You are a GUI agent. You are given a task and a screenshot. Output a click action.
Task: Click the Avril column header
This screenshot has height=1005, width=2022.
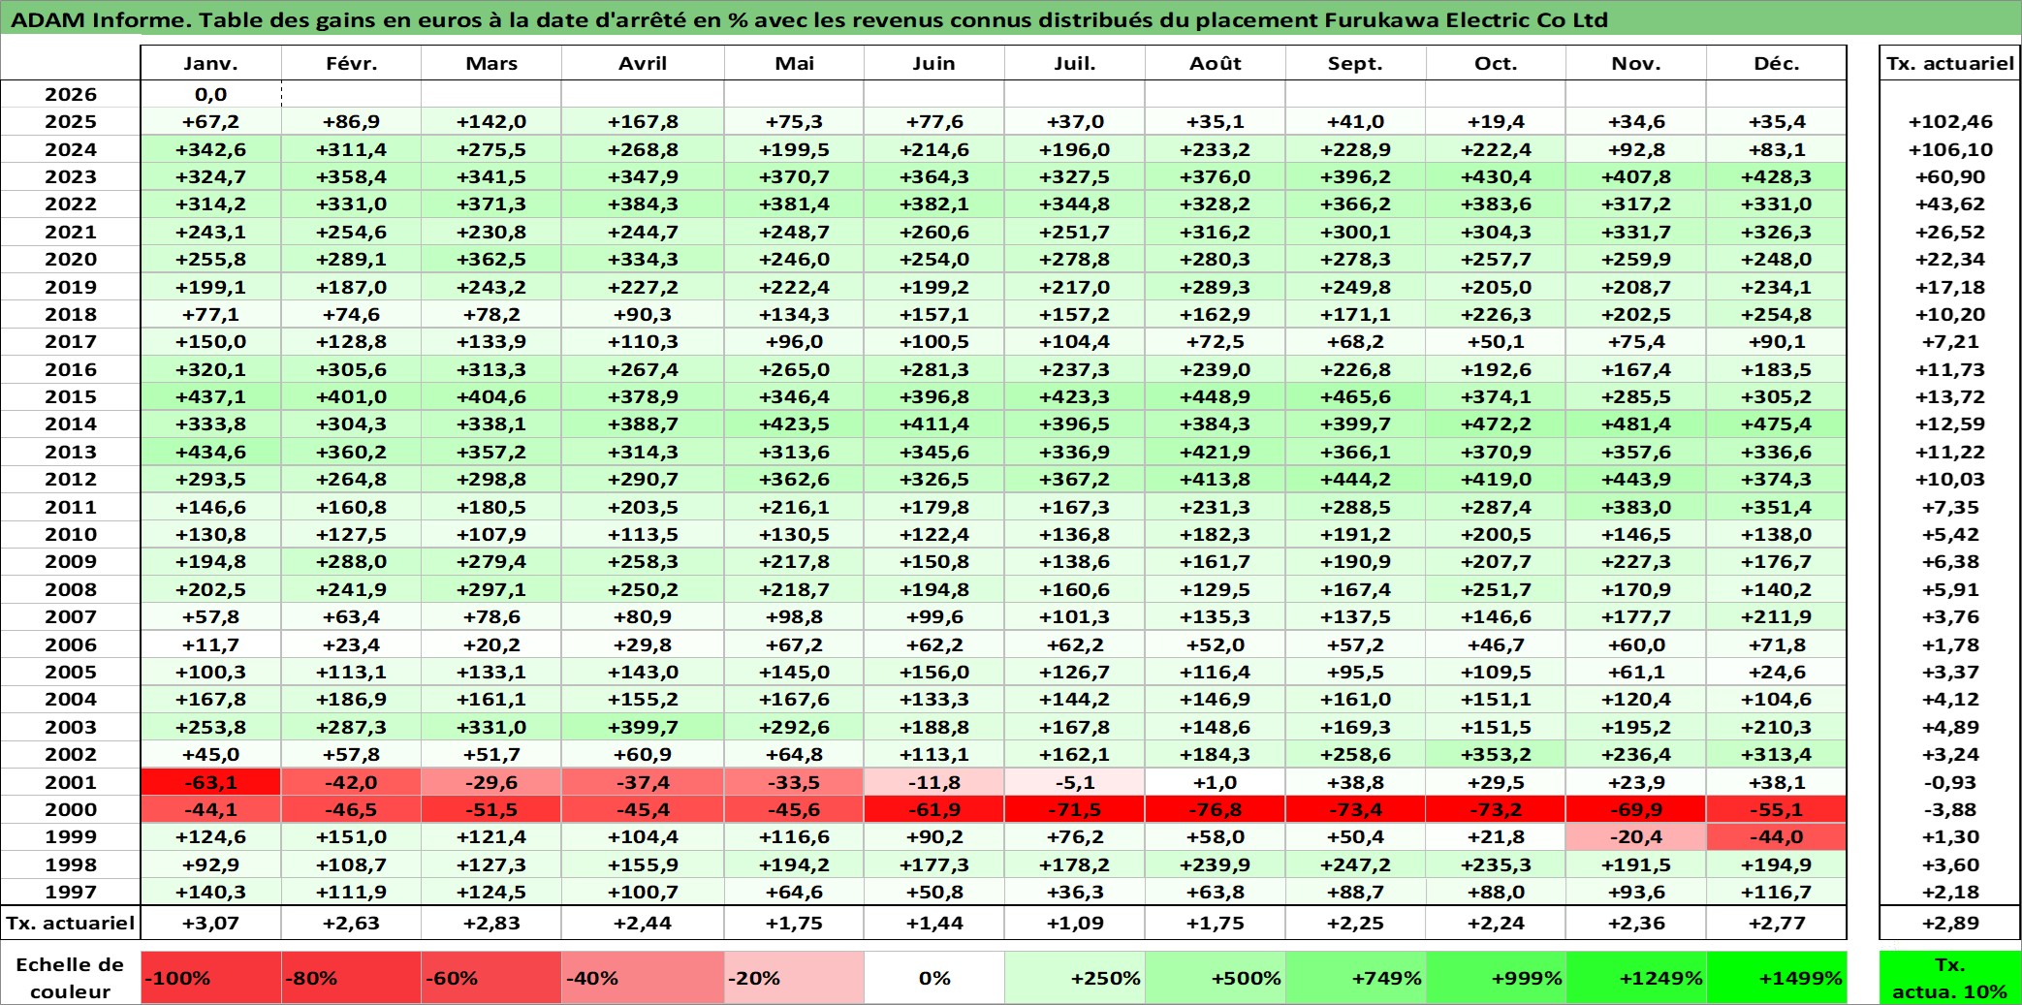pos(643,63)
